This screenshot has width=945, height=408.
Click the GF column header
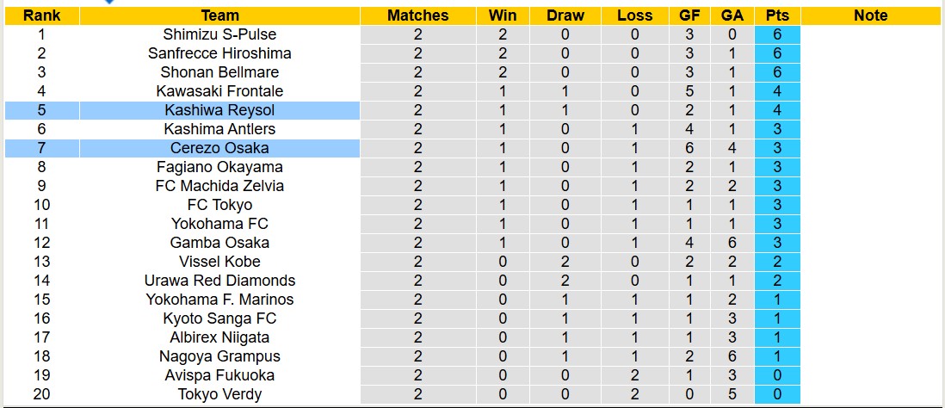tap(689, 15)
